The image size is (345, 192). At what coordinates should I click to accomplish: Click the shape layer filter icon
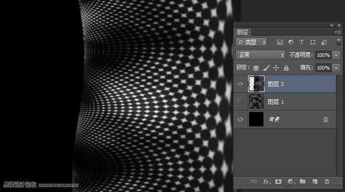(313, 42)
